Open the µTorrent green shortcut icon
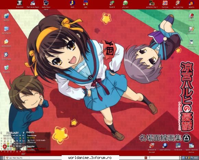 (x=125, y=3)
